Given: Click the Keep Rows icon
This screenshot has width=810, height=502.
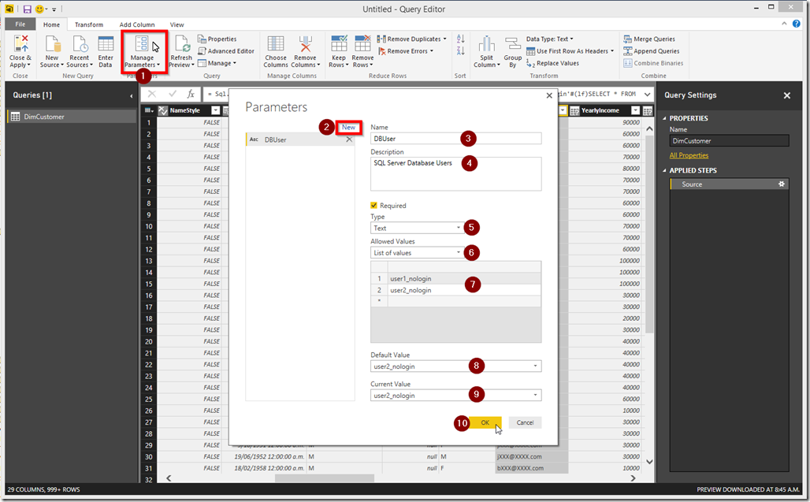Looking at the screenshot, I should point(339,44).
